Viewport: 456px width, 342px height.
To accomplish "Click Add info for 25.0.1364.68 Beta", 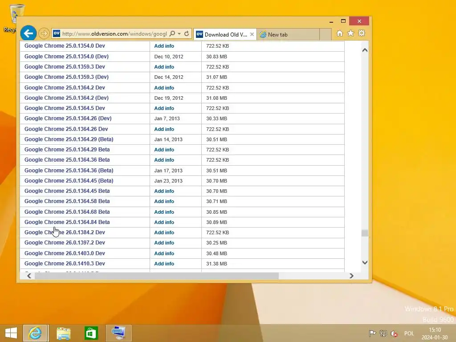I will point(164,212).
